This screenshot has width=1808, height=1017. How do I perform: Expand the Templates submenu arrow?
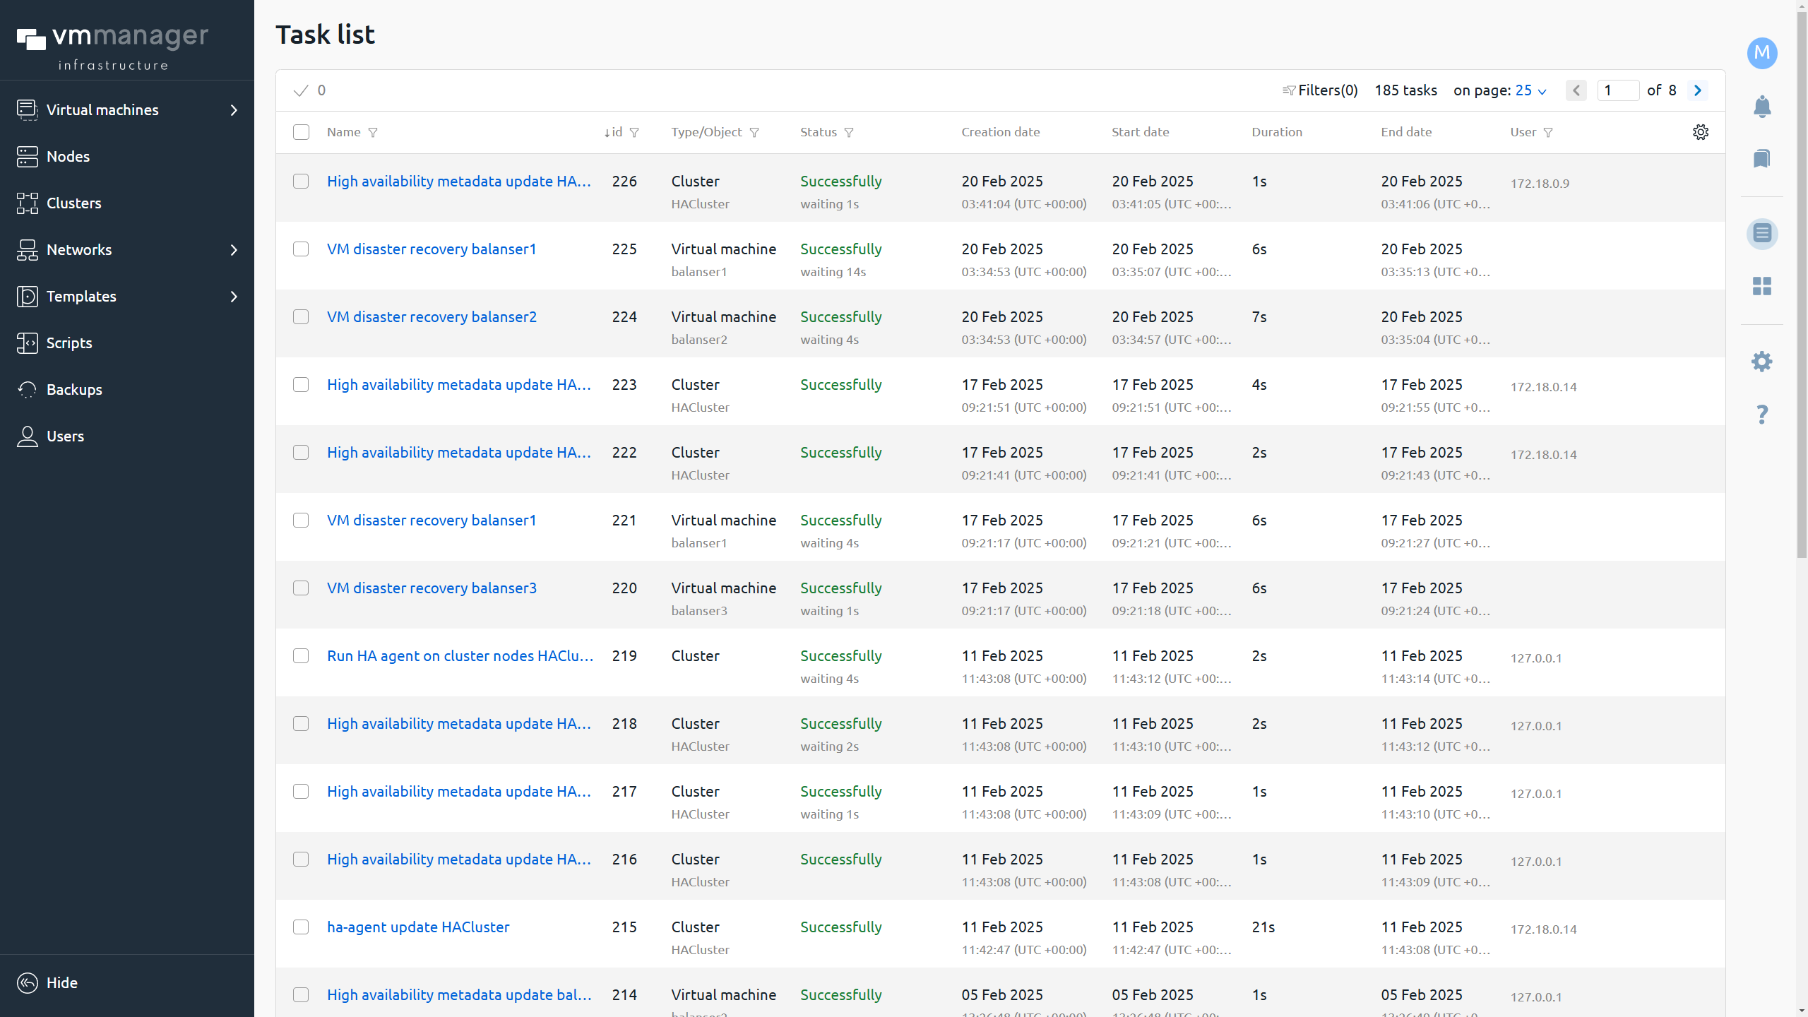pos(234,297)
